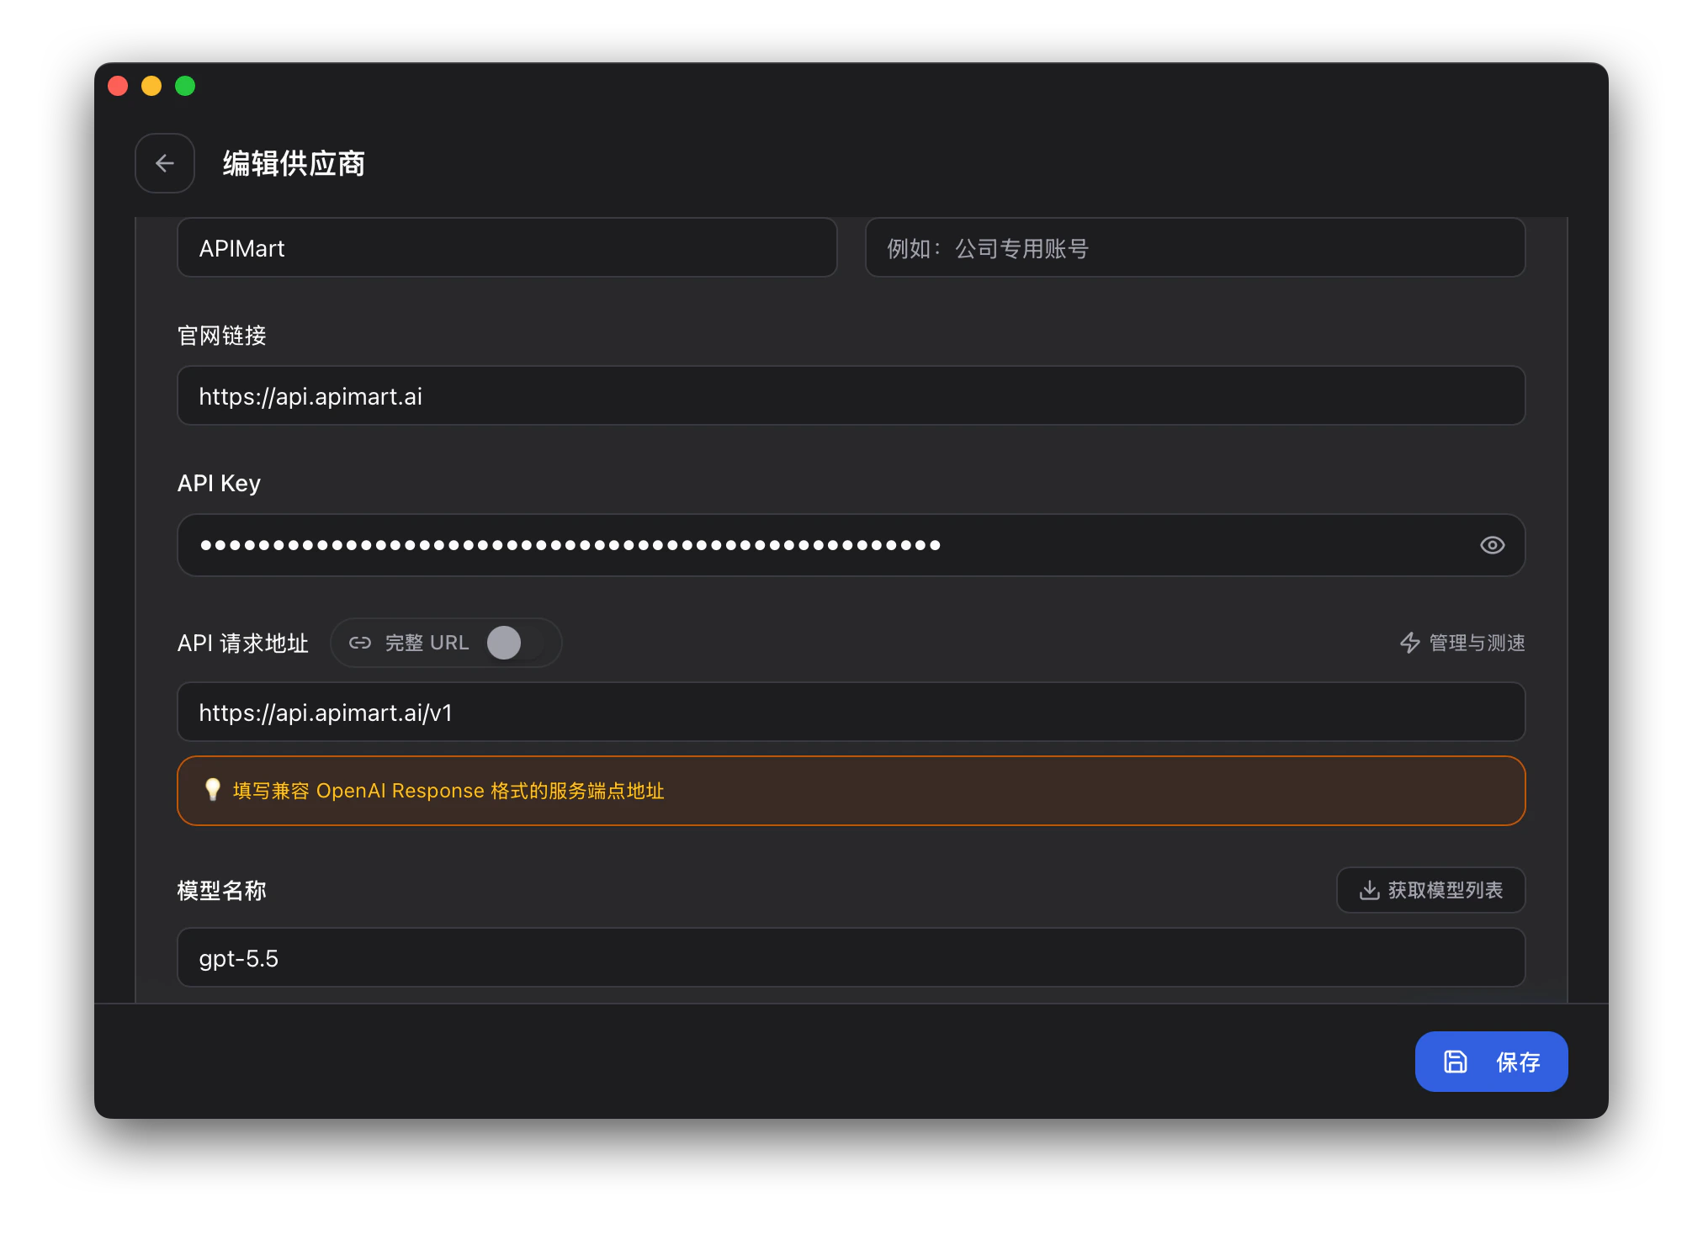The height and width of the screenshot is (1245, 1703).
Task: Click the link icon beside 完整 URL
Action: pos(360,643)
